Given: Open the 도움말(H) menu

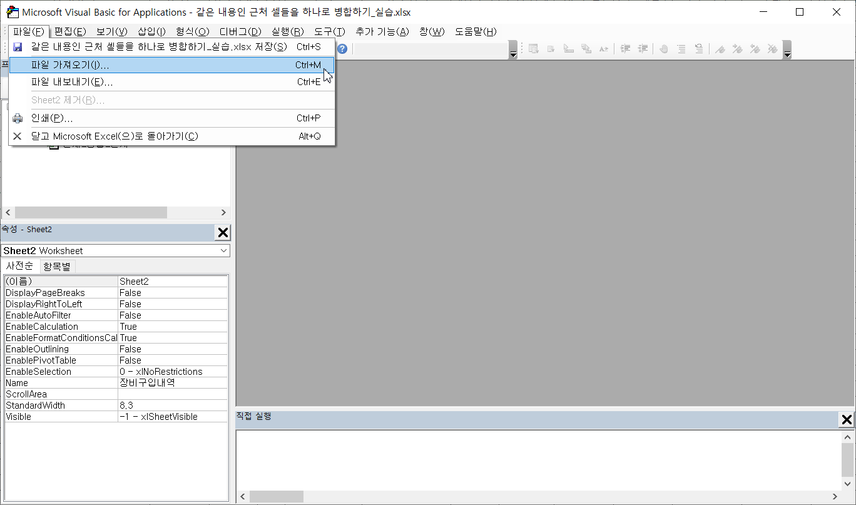Looking at the screenshot, I should coord(476,31).
